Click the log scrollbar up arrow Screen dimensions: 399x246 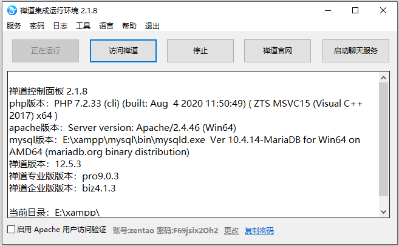tap(383, 78)
